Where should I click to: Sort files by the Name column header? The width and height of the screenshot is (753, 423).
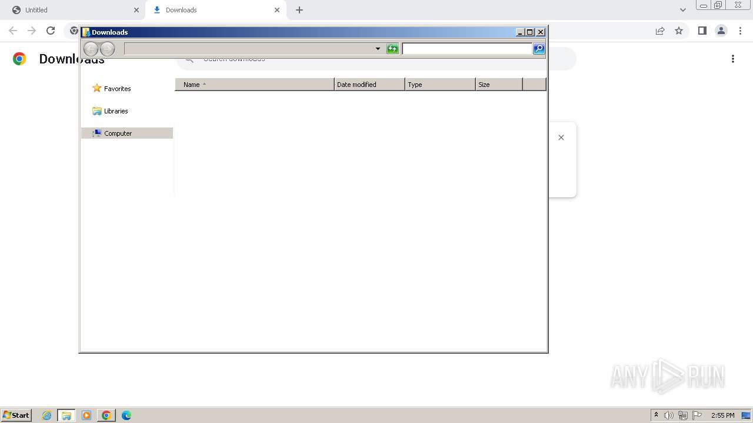coord(254,85)
